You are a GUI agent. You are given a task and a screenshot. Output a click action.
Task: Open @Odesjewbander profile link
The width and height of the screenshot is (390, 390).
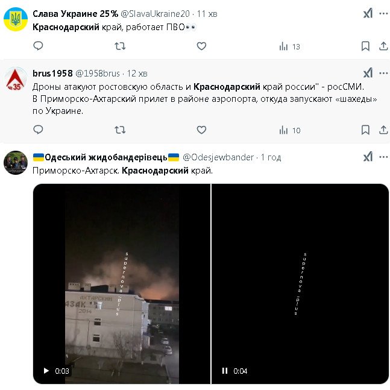coord(218,157)
